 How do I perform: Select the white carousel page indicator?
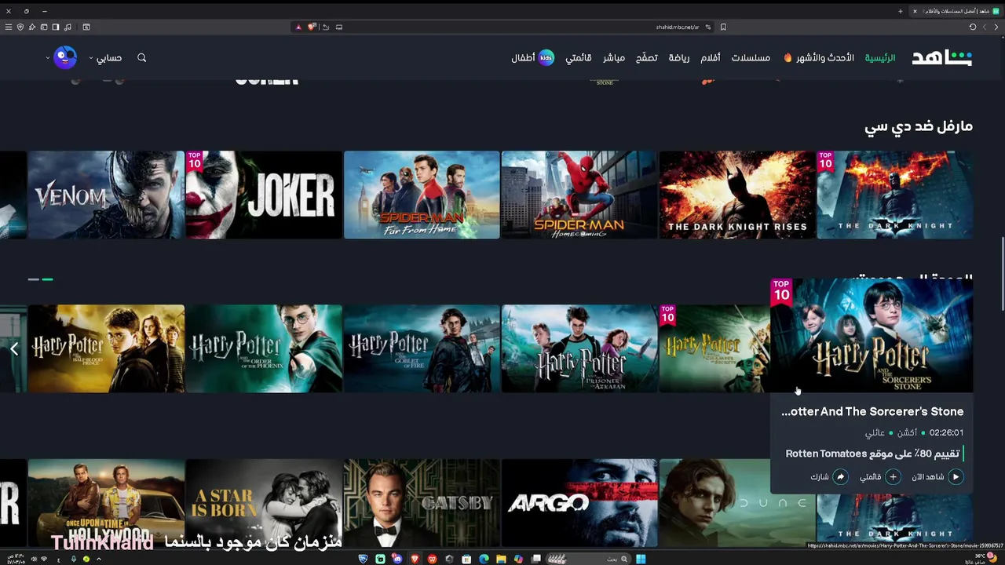(33, 279)
